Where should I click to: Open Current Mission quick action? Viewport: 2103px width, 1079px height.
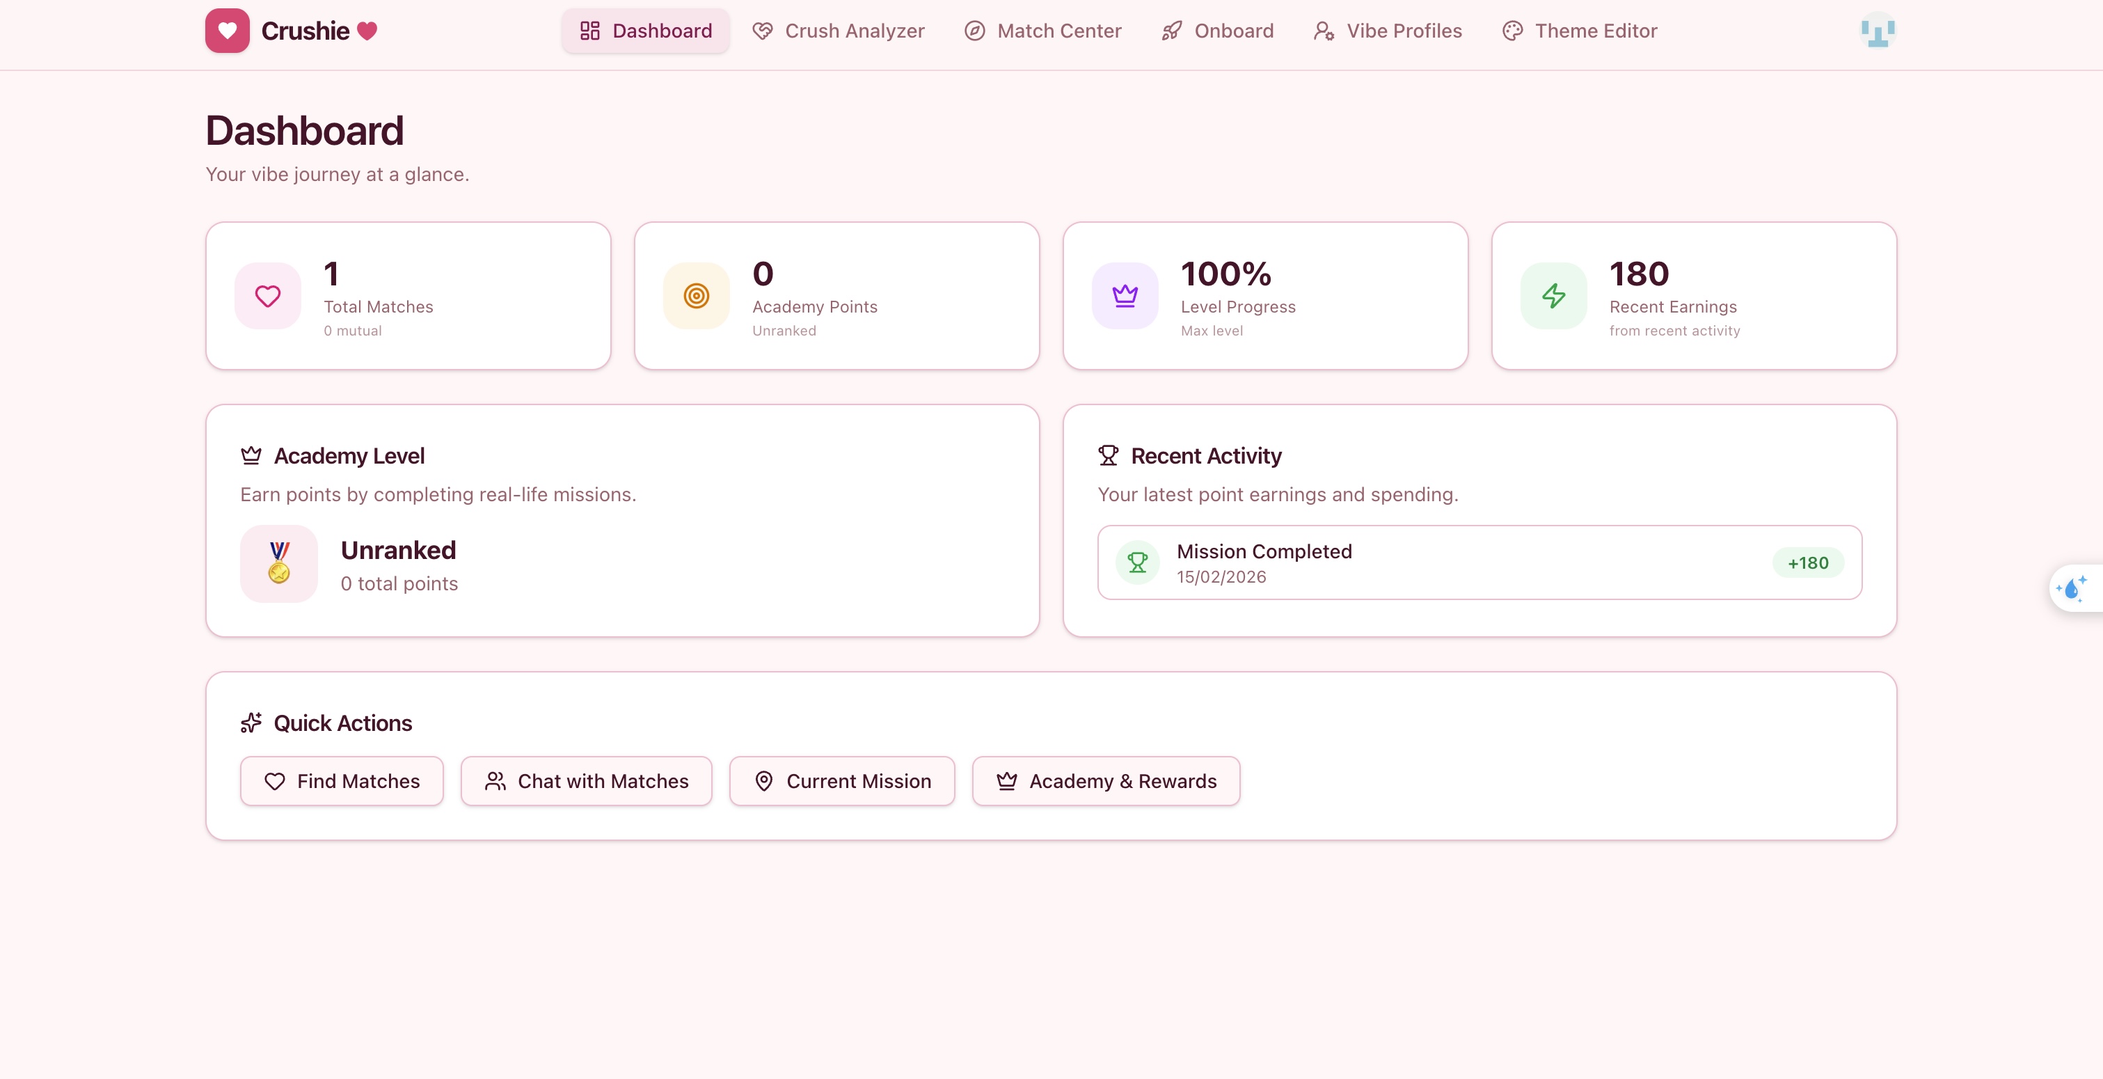point(842,781)
